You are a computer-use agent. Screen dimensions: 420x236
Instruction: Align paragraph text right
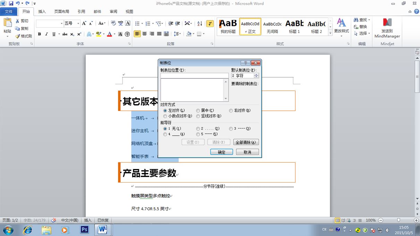(x=152, y=34)
